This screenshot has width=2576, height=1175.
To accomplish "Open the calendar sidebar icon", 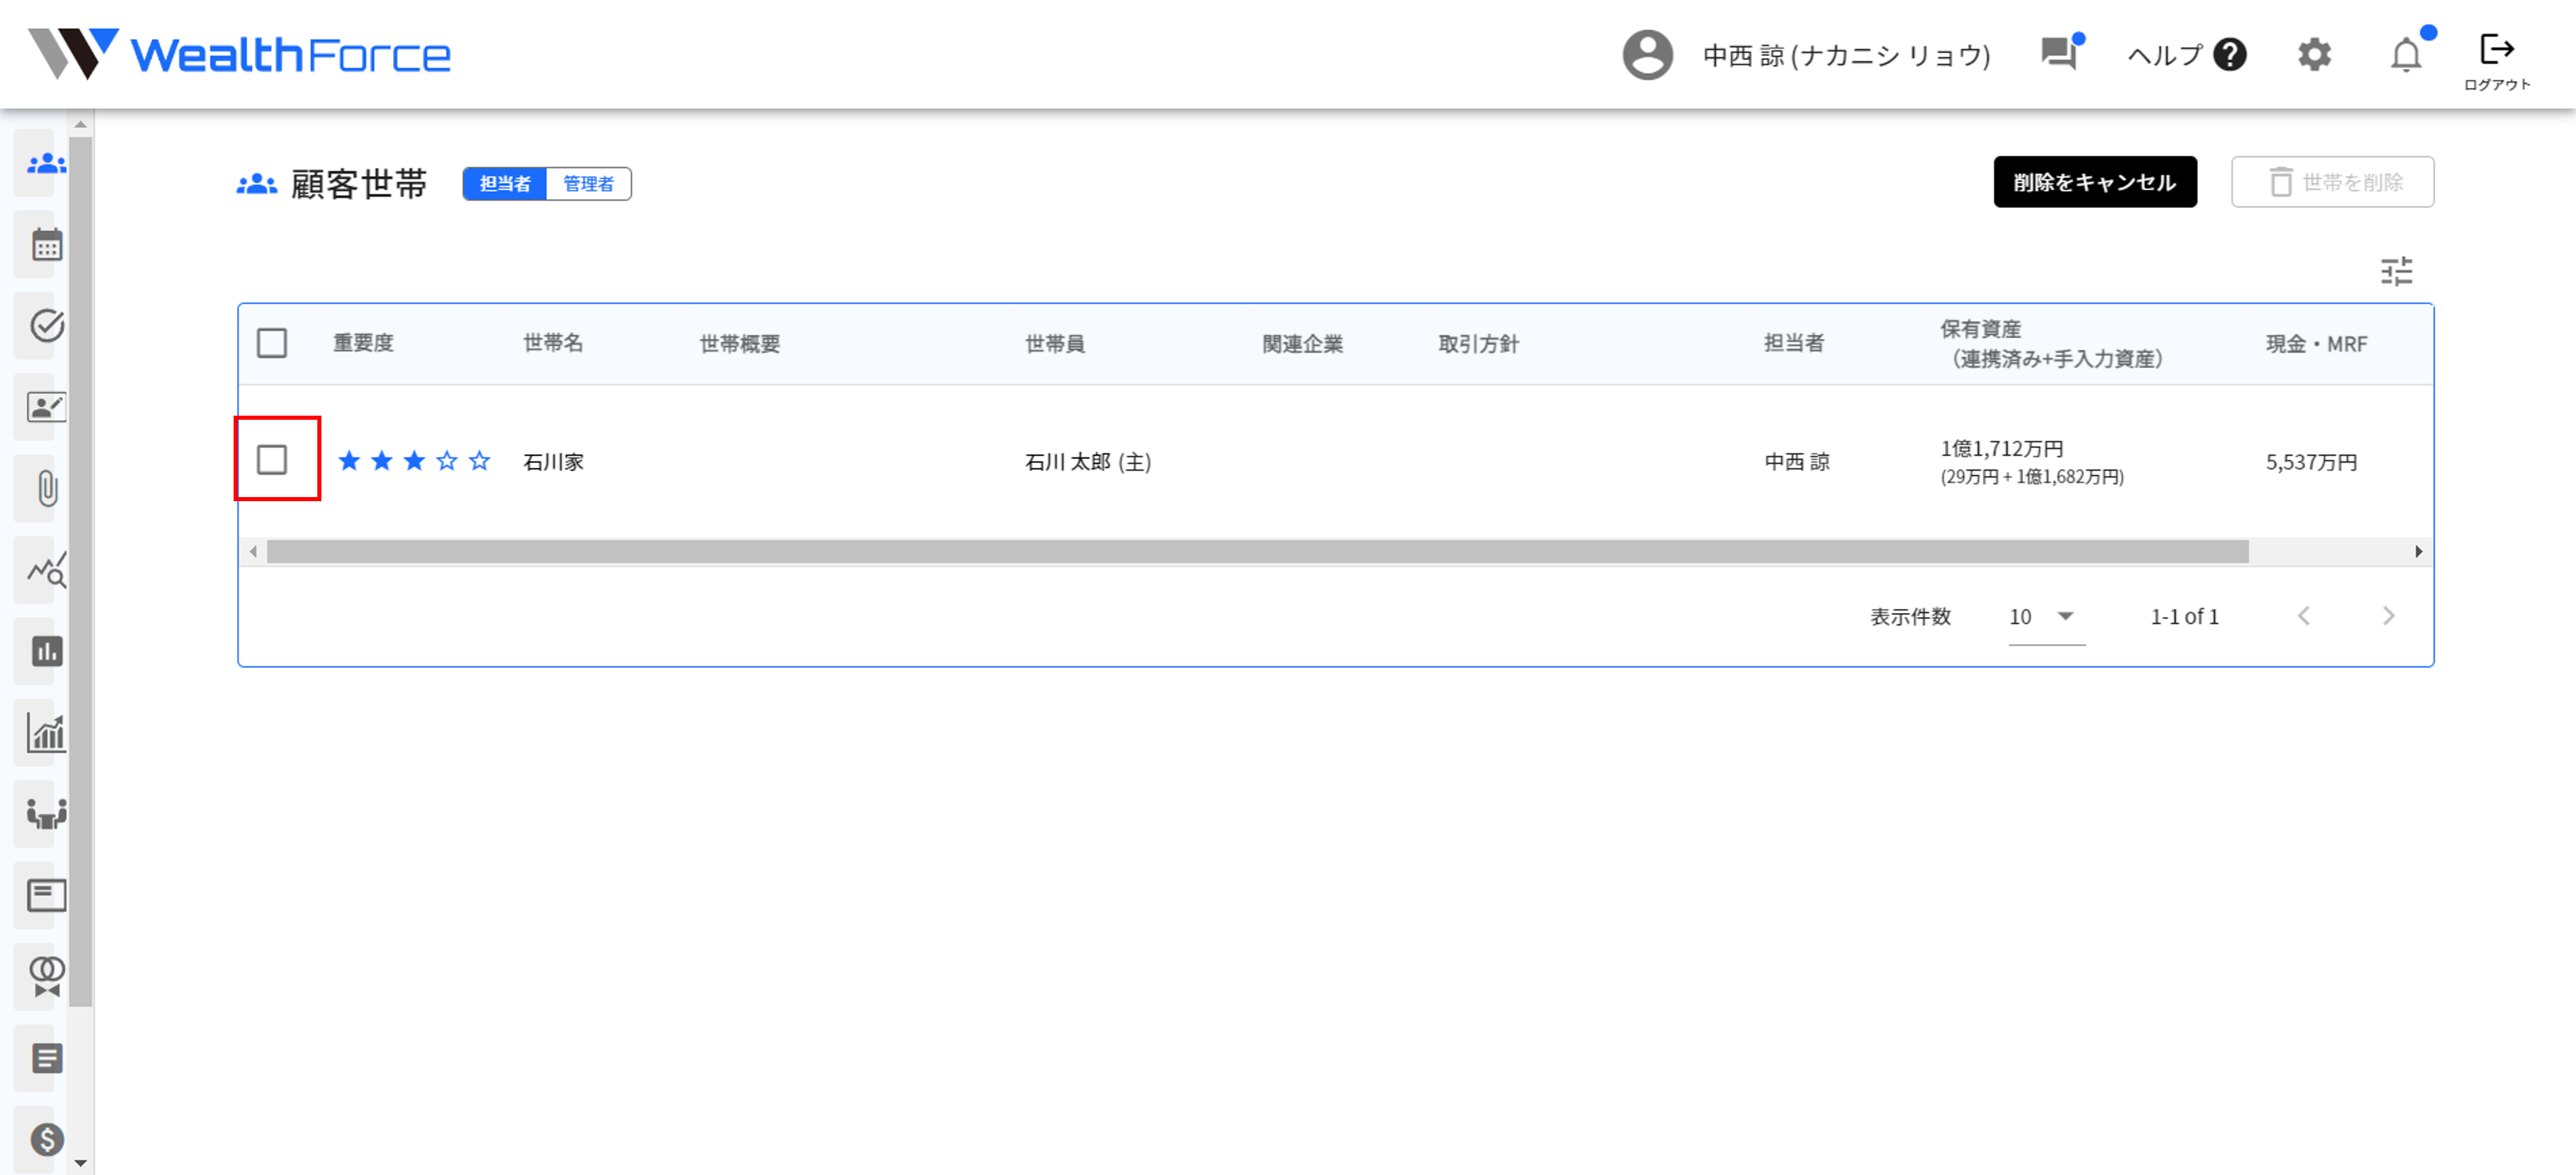I will coord(46,244).
